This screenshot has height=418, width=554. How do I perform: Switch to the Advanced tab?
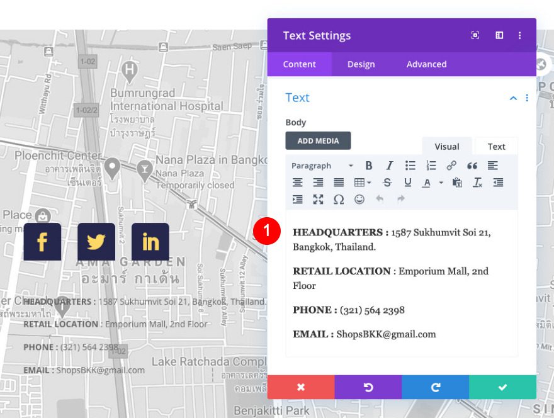[x=426, y=64]
